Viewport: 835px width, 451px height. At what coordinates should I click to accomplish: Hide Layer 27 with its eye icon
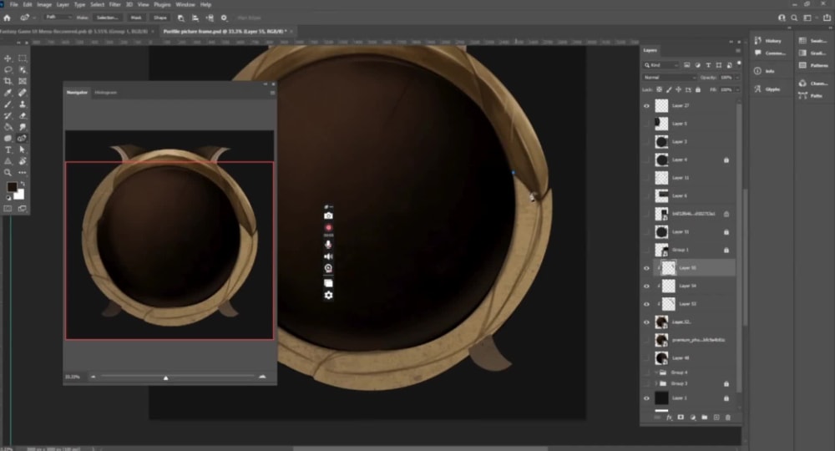(646, 106)
